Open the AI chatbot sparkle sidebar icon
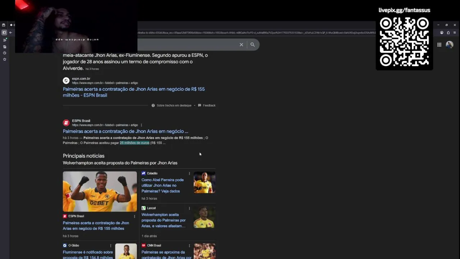This screenshot has width=460, height=259. click(5, 40)
